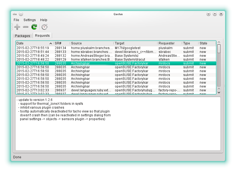236x172 pixels.
Task: Click the 'Done' status bar text
Action: 17,157
